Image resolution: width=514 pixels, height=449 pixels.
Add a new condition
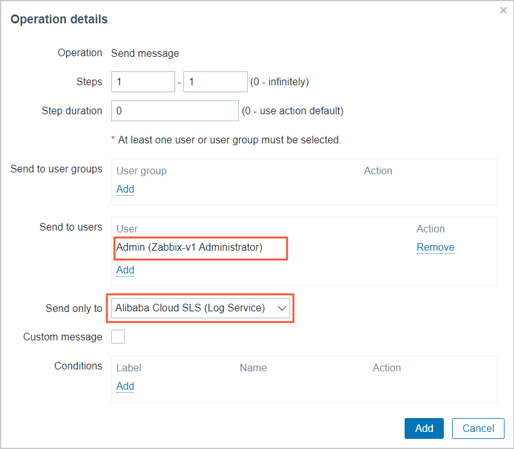(125, 386)
